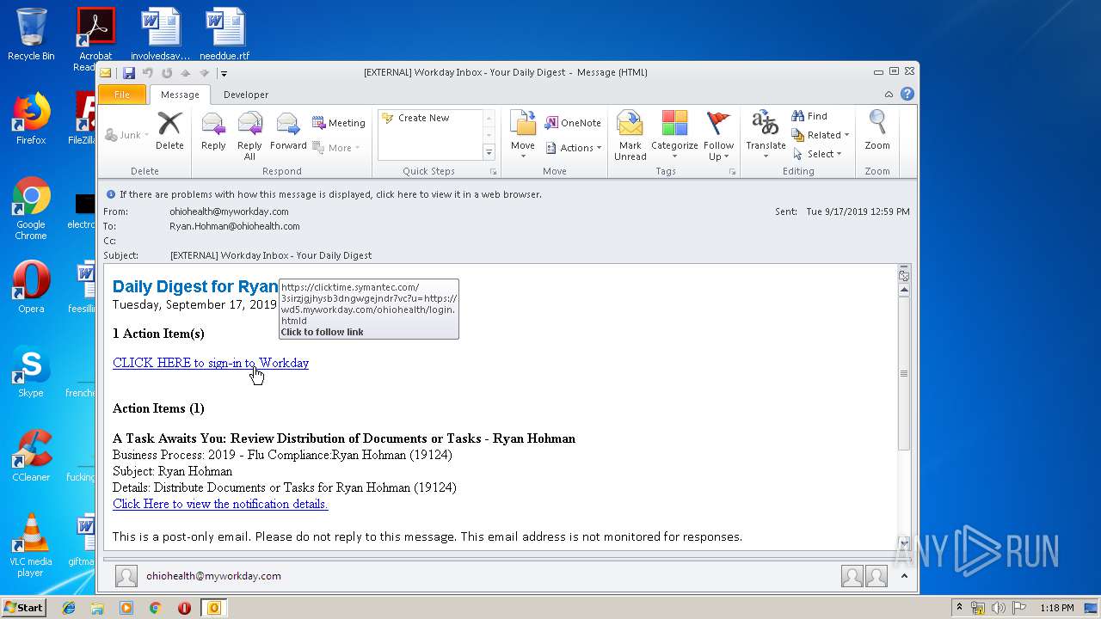Click the volume icon in system tray
This screenshot has width=1101, height=619.
click(998, 608)
